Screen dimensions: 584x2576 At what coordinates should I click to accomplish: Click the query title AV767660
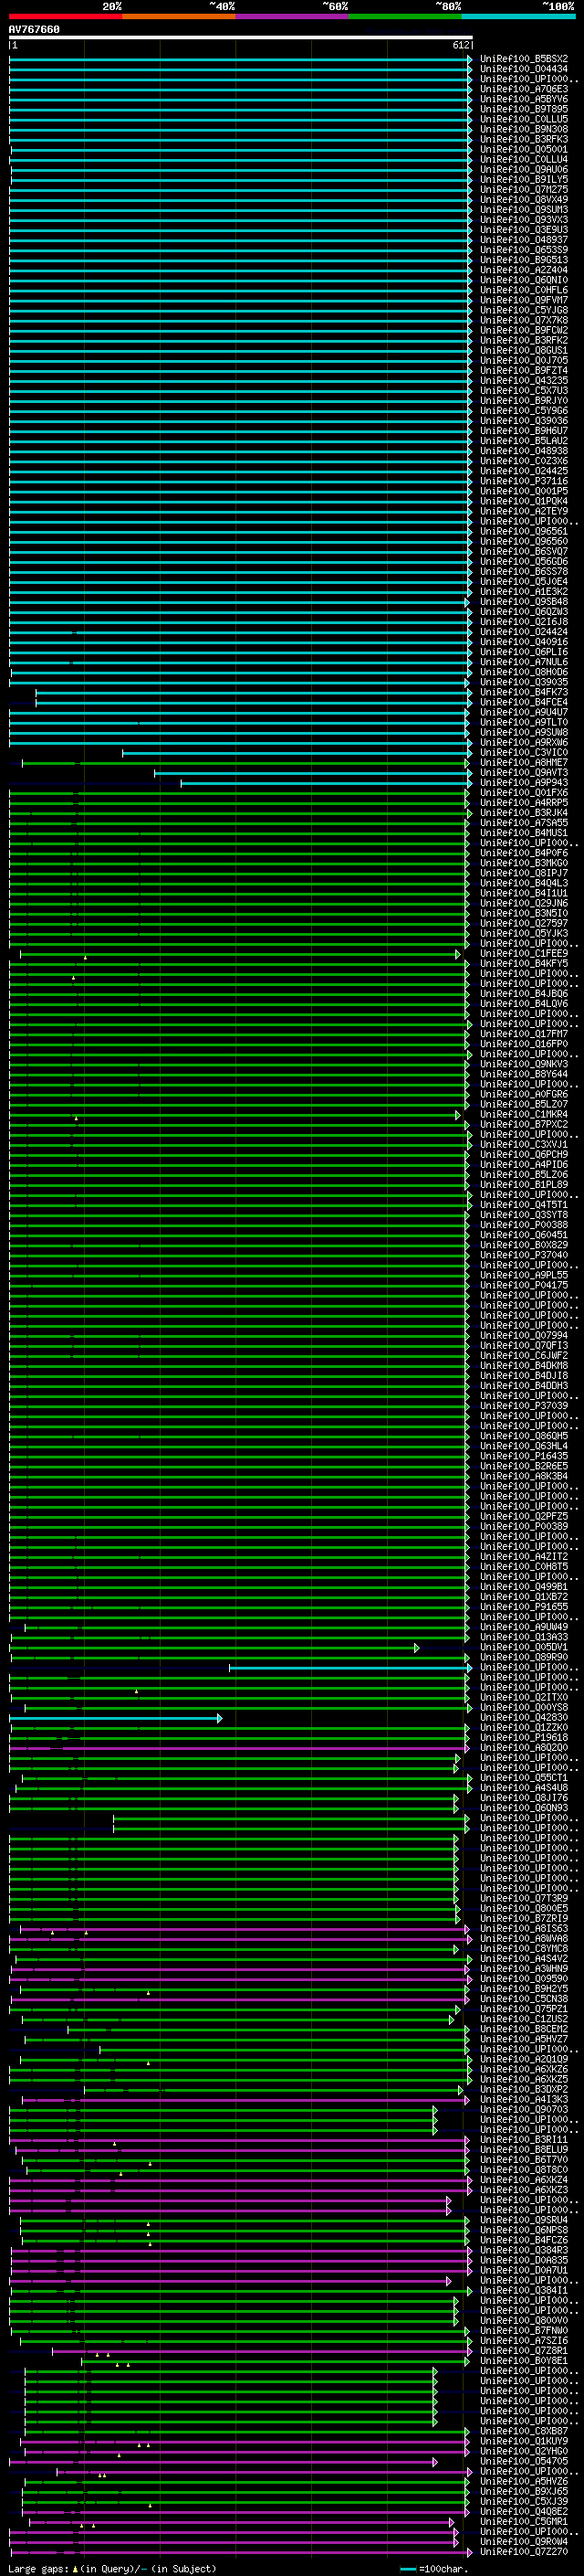[34, 29]
